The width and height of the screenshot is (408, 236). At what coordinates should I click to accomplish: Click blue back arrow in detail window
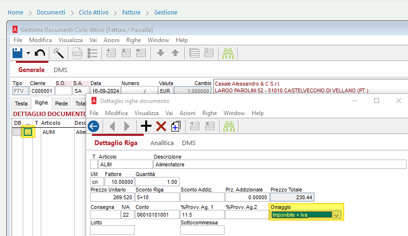93,126
